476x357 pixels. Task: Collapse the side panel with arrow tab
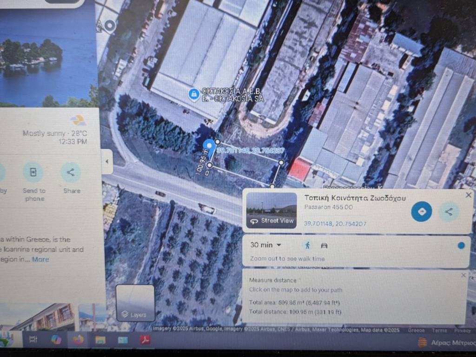coord(107,162)
